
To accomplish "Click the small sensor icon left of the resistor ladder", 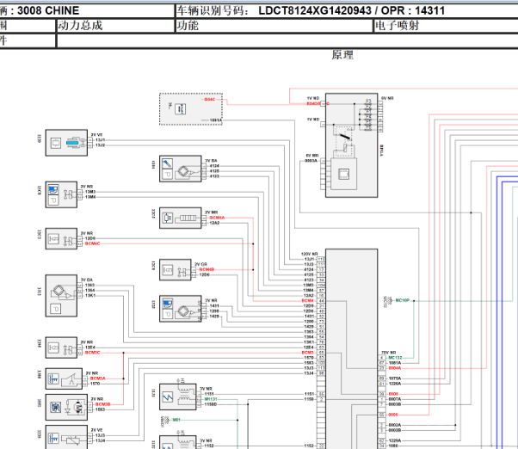I will pos(168,218).
